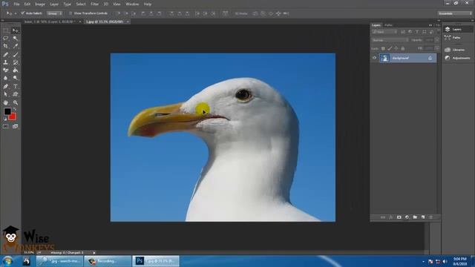Swap foreground and background colors
This screenshot has width=475, height=267.
click(15, 109)
